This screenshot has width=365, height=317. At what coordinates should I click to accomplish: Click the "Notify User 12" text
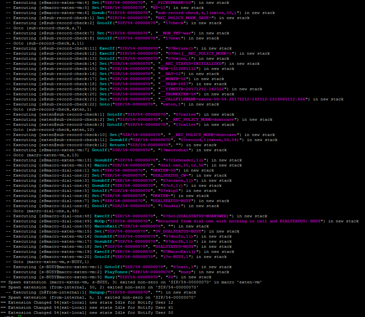pos(155,303)
